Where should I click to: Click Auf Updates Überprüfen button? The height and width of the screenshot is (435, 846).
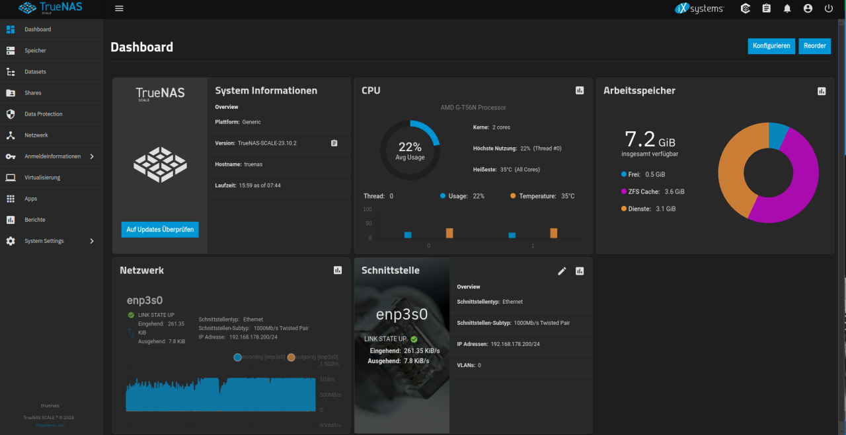tap(160, 229)
